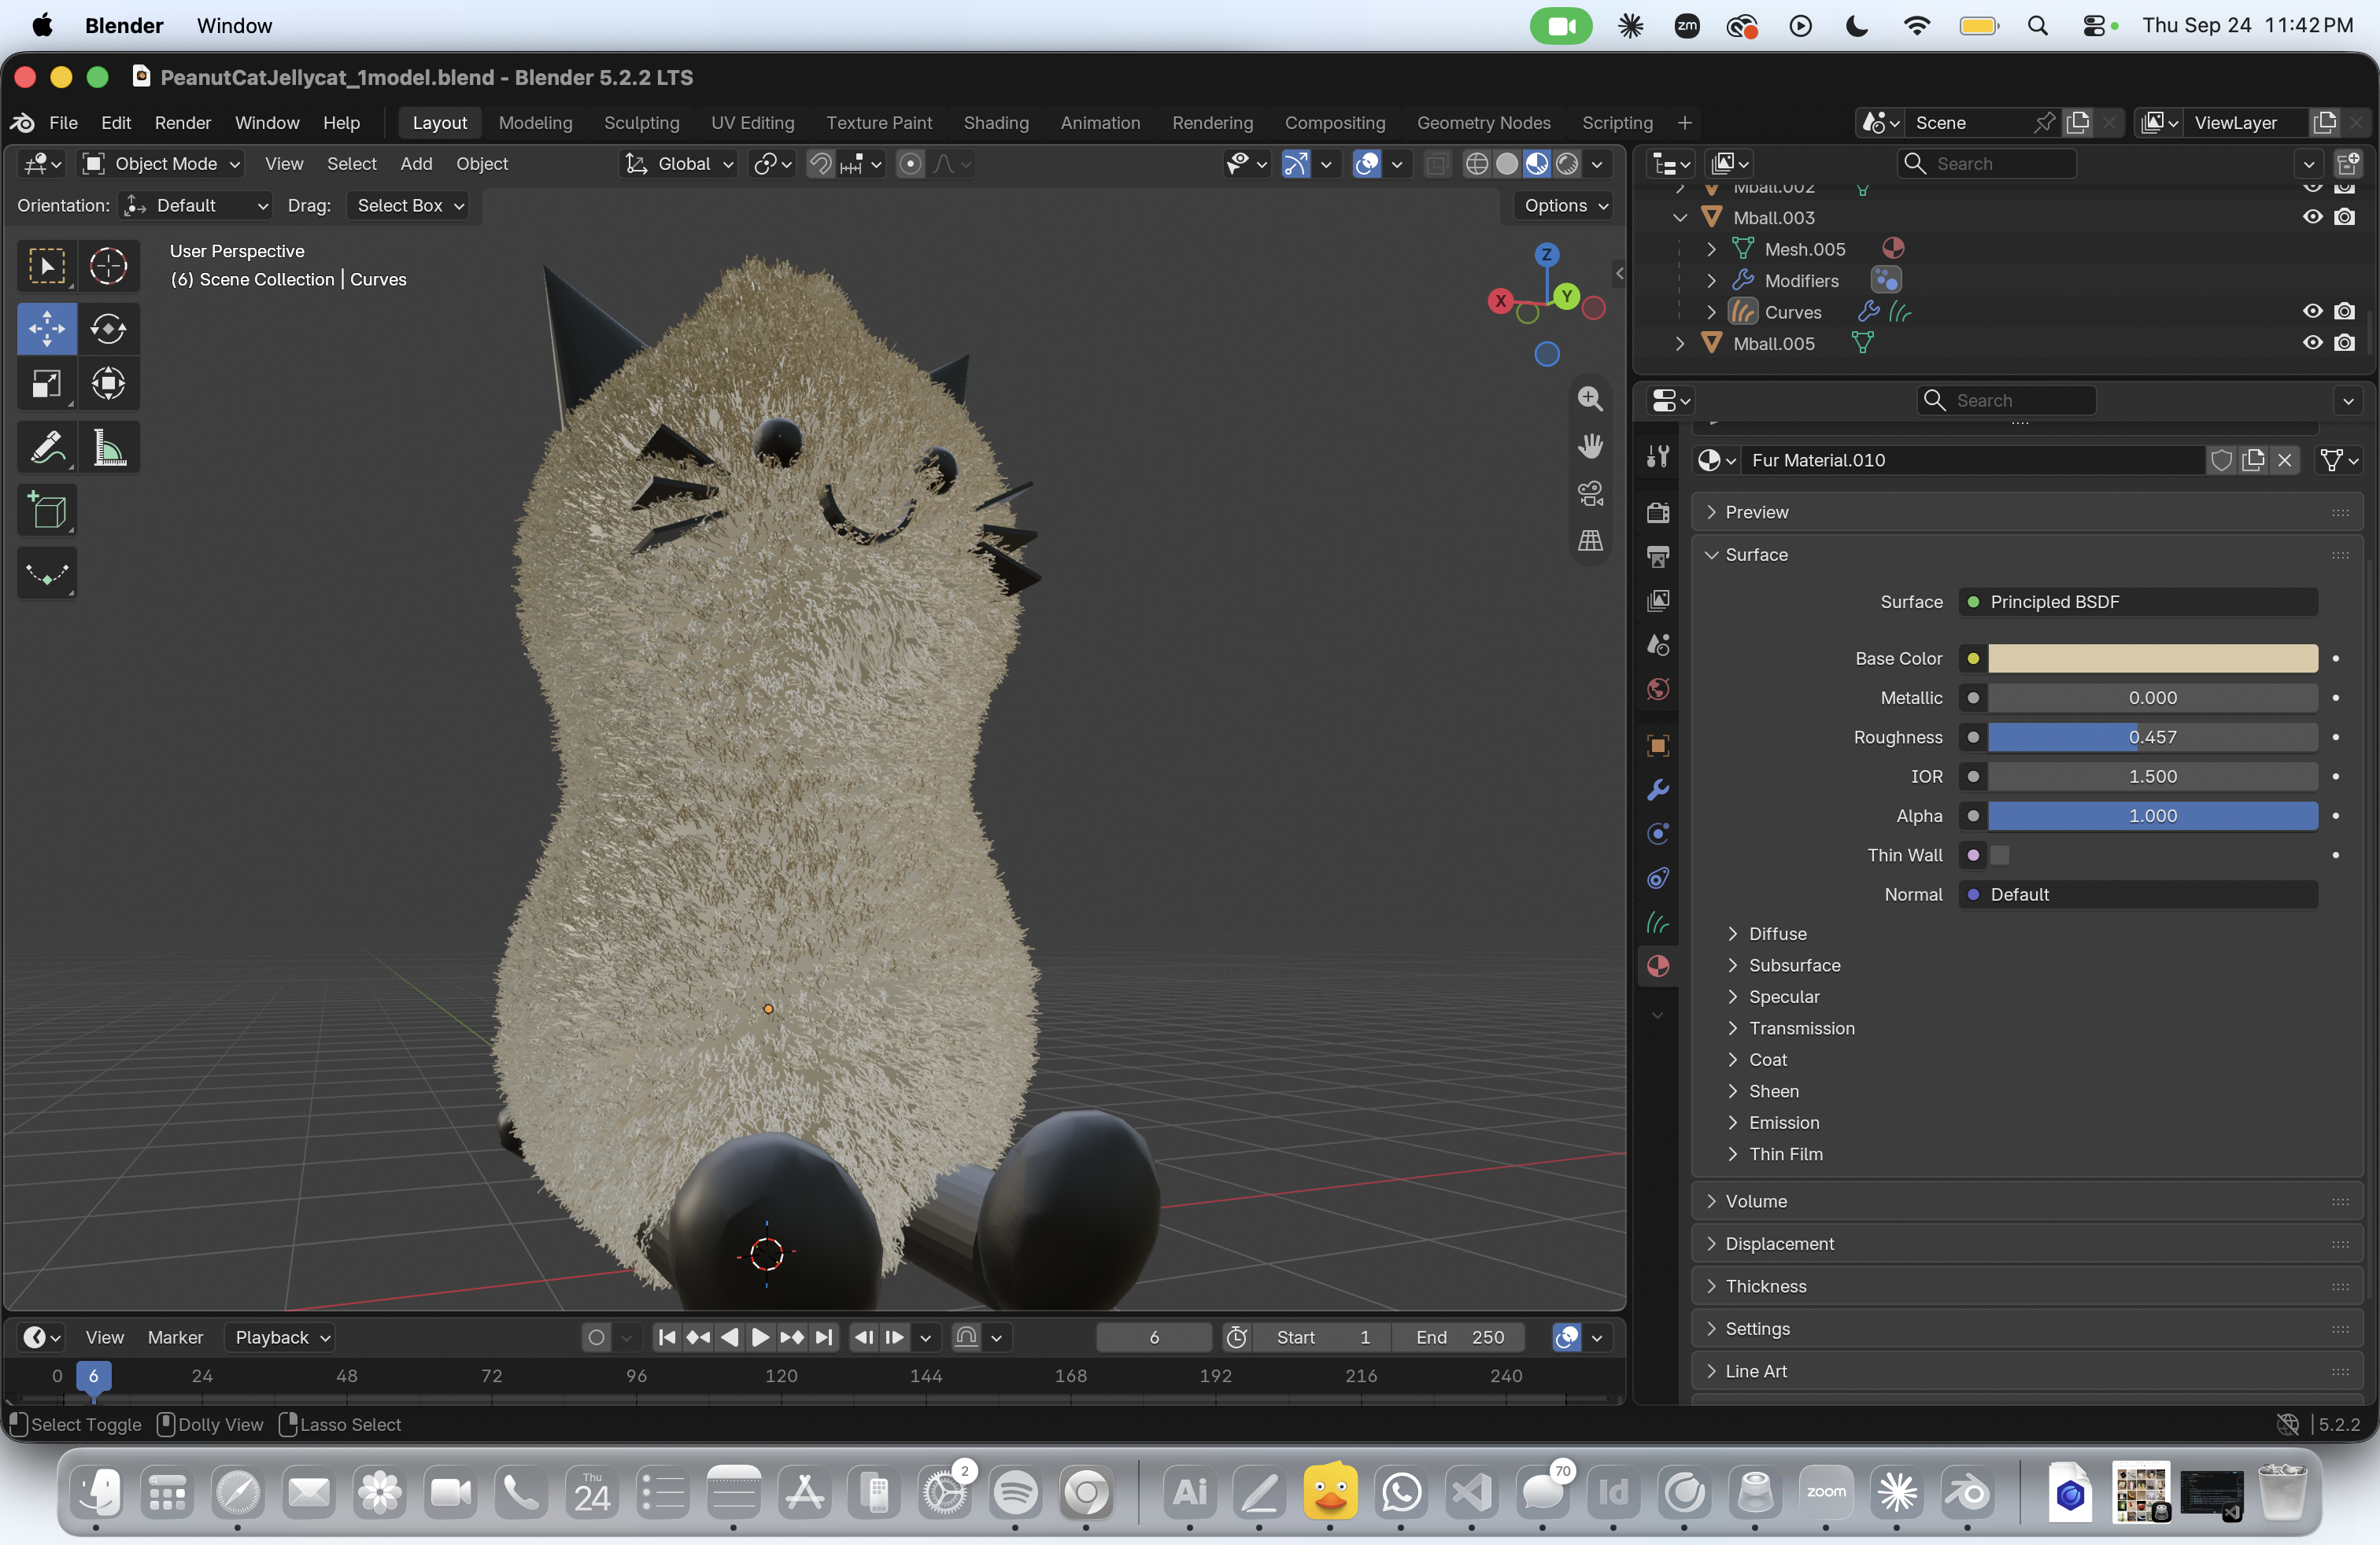Image resolution: width=2380 pixels, height=1545 pixels.
Task: Open the Render properties tab
Action: [1658, 513]
